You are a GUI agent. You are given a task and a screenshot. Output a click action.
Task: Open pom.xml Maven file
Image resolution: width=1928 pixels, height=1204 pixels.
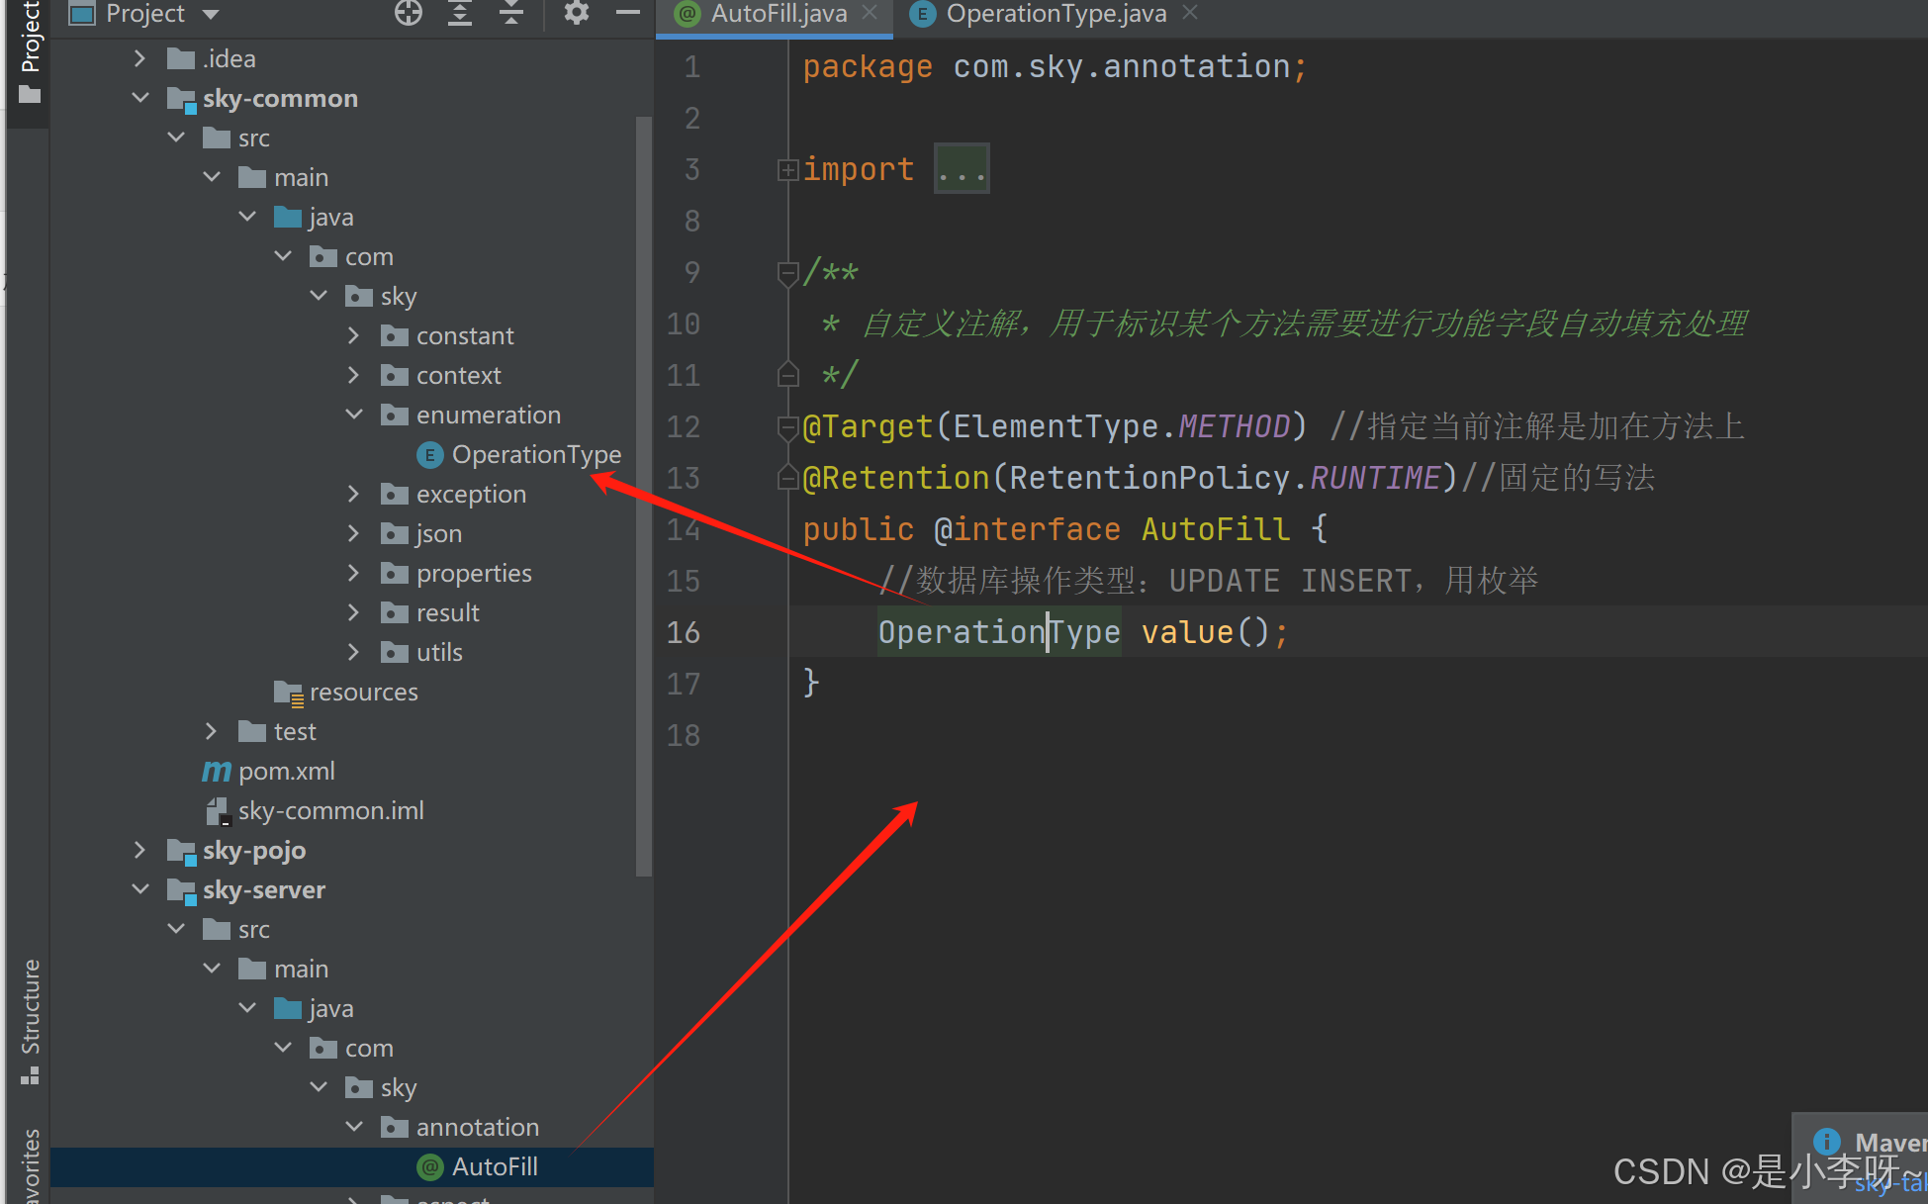point(286,771)
